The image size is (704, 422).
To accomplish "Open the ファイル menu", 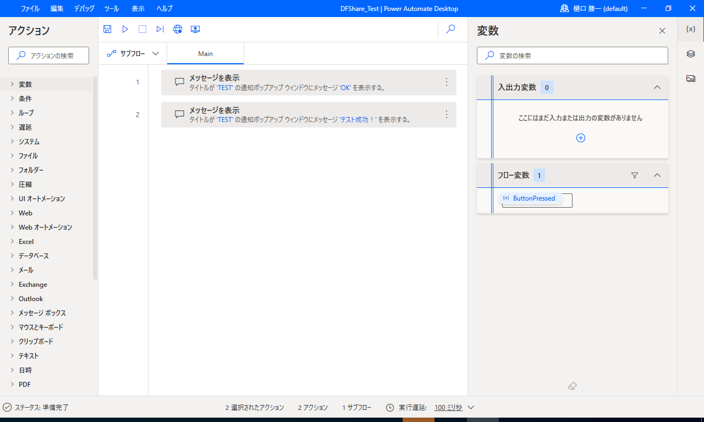I will 30,8.
